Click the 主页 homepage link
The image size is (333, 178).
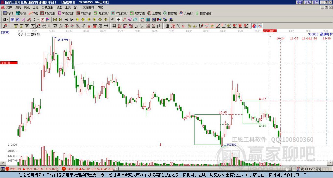315,2
